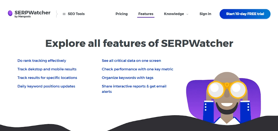
Task: Follow Track results for specific locations link
Action: (x=47, y=78)
